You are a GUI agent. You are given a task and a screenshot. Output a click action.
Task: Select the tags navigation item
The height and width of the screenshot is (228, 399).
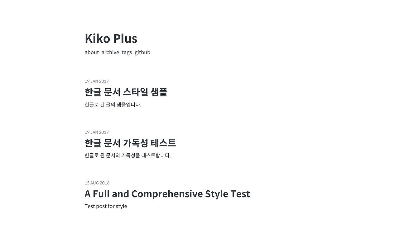click(x=127, y=52)
